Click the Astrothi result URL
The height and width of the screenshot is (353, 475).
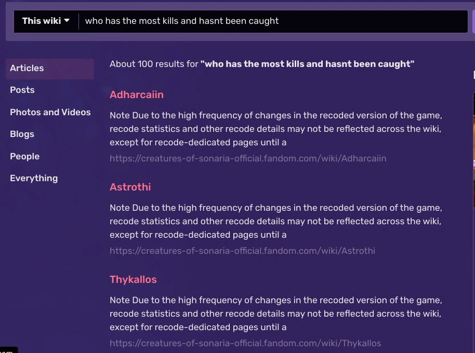tap(242, 251)
